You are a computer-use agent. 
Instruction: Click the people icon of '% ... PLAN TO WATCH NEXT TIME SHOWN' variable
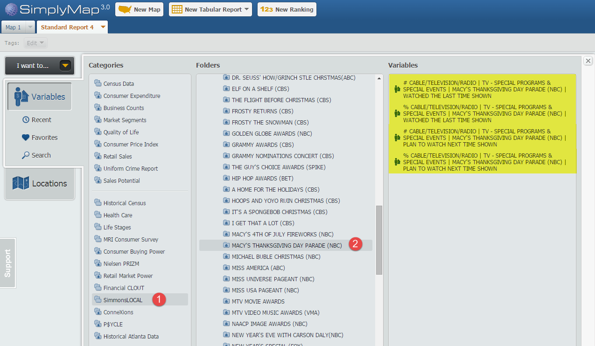click(x=398, y=162)
